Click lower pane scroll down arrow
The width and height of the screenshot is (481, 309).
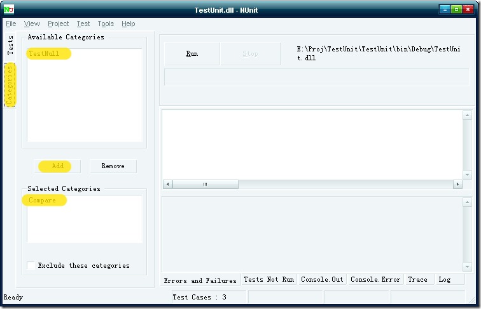pos(467,266)
